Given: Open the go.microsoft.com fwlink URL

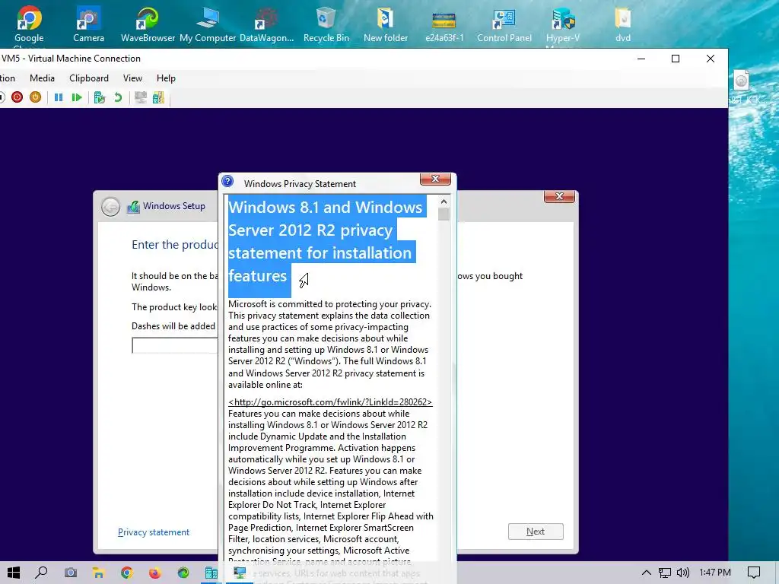Looking at the screenshot, I should [x=330, y=402].
